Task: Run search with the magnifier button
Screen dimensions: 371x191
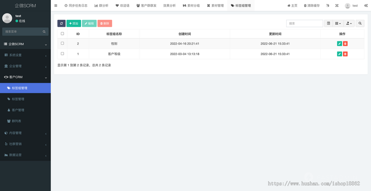Action: click(360, 23)
